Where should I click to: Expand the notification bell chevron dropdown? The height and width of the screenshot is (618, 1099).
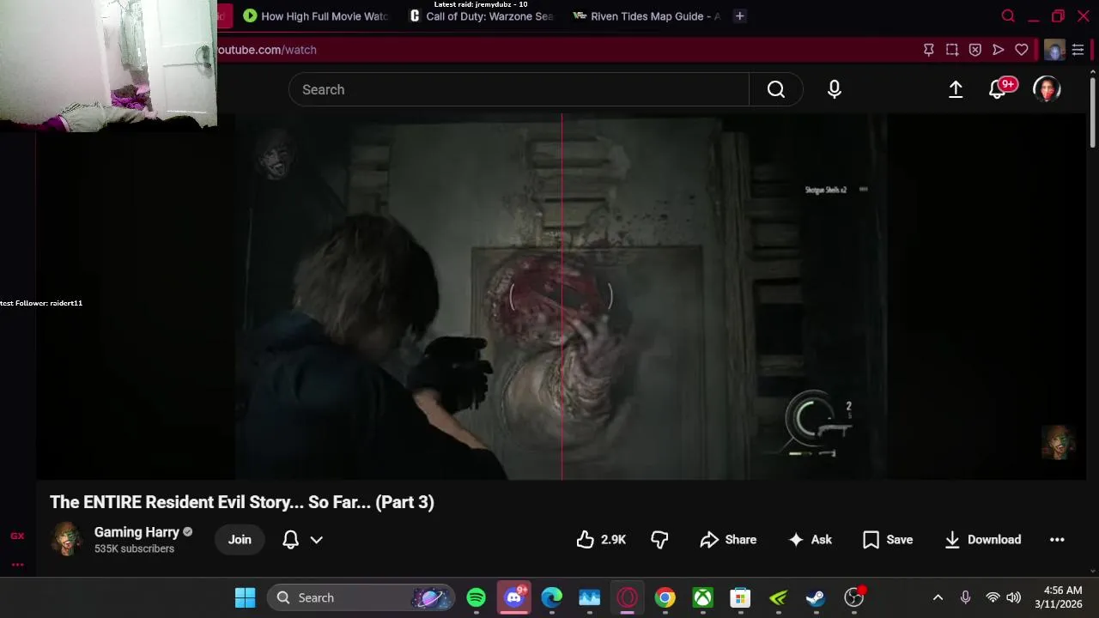click(316, 540)
